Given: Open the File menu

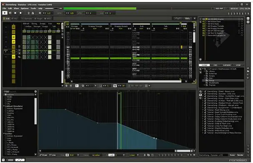Looking at the screenshot, I should point(4,8).
